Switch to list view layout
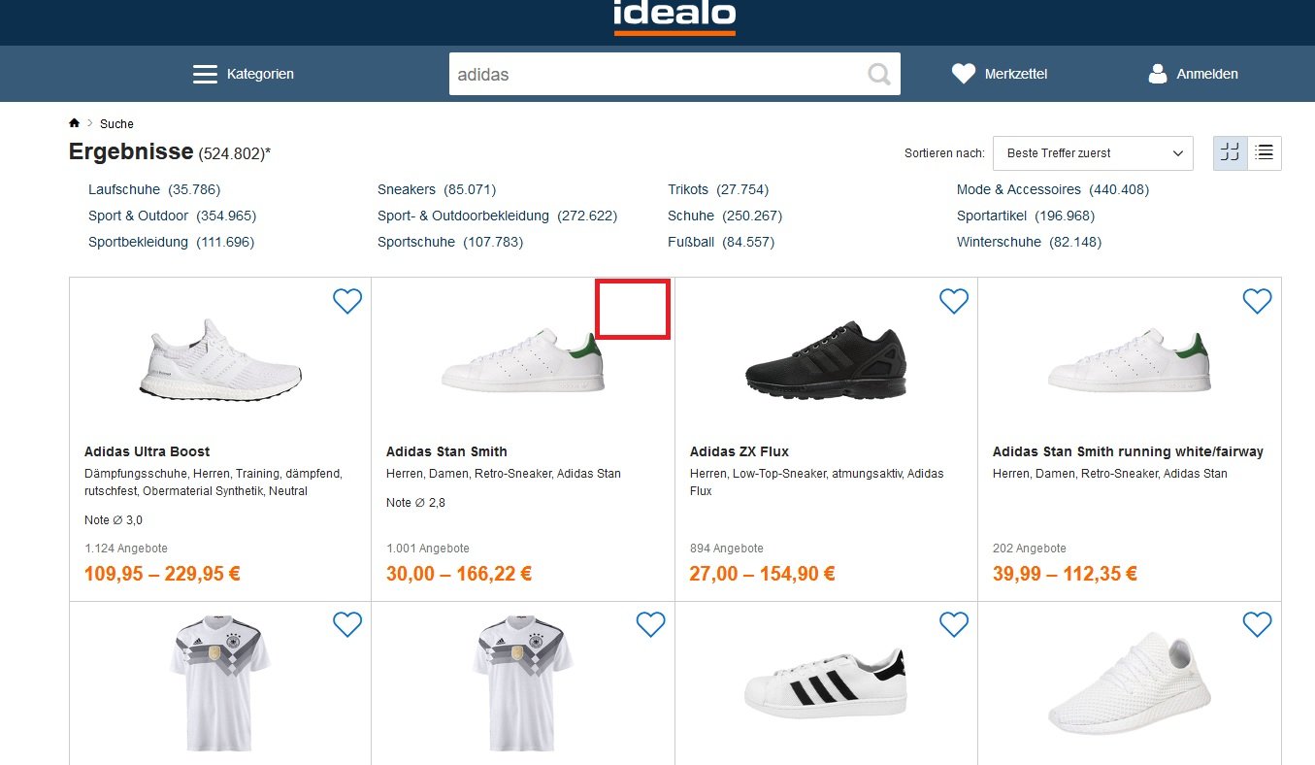This screenshot has width=1315, height=765. 1264,152
